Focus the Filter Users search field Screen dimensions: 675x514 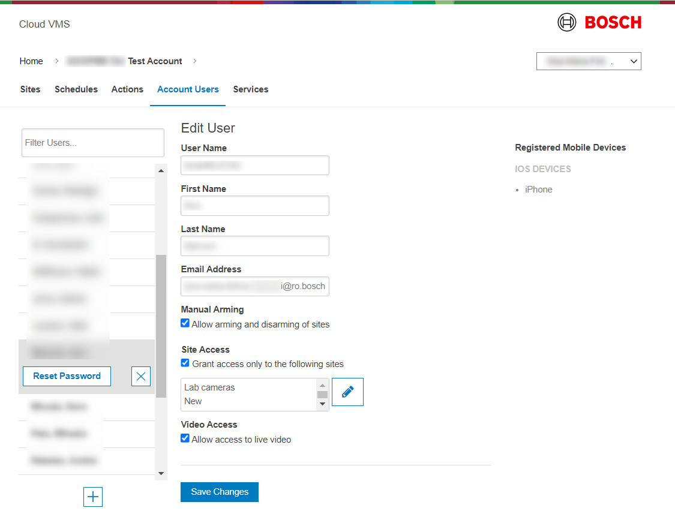point(92,143)
